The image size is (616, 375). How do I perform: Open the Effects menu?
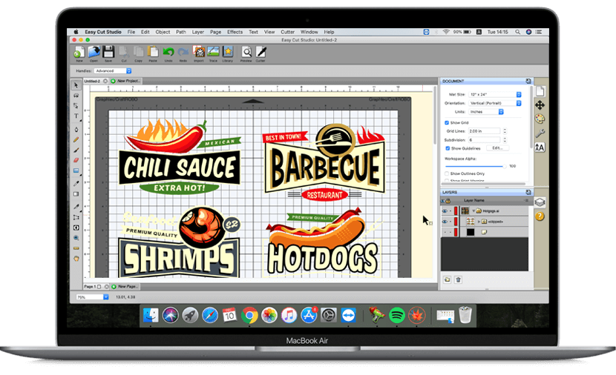click(235, 32)
